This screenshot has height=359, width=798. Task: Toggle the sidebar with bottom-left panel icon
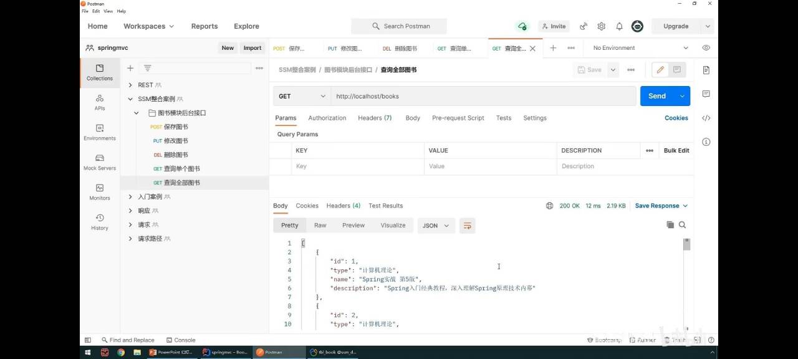[87, 340]
